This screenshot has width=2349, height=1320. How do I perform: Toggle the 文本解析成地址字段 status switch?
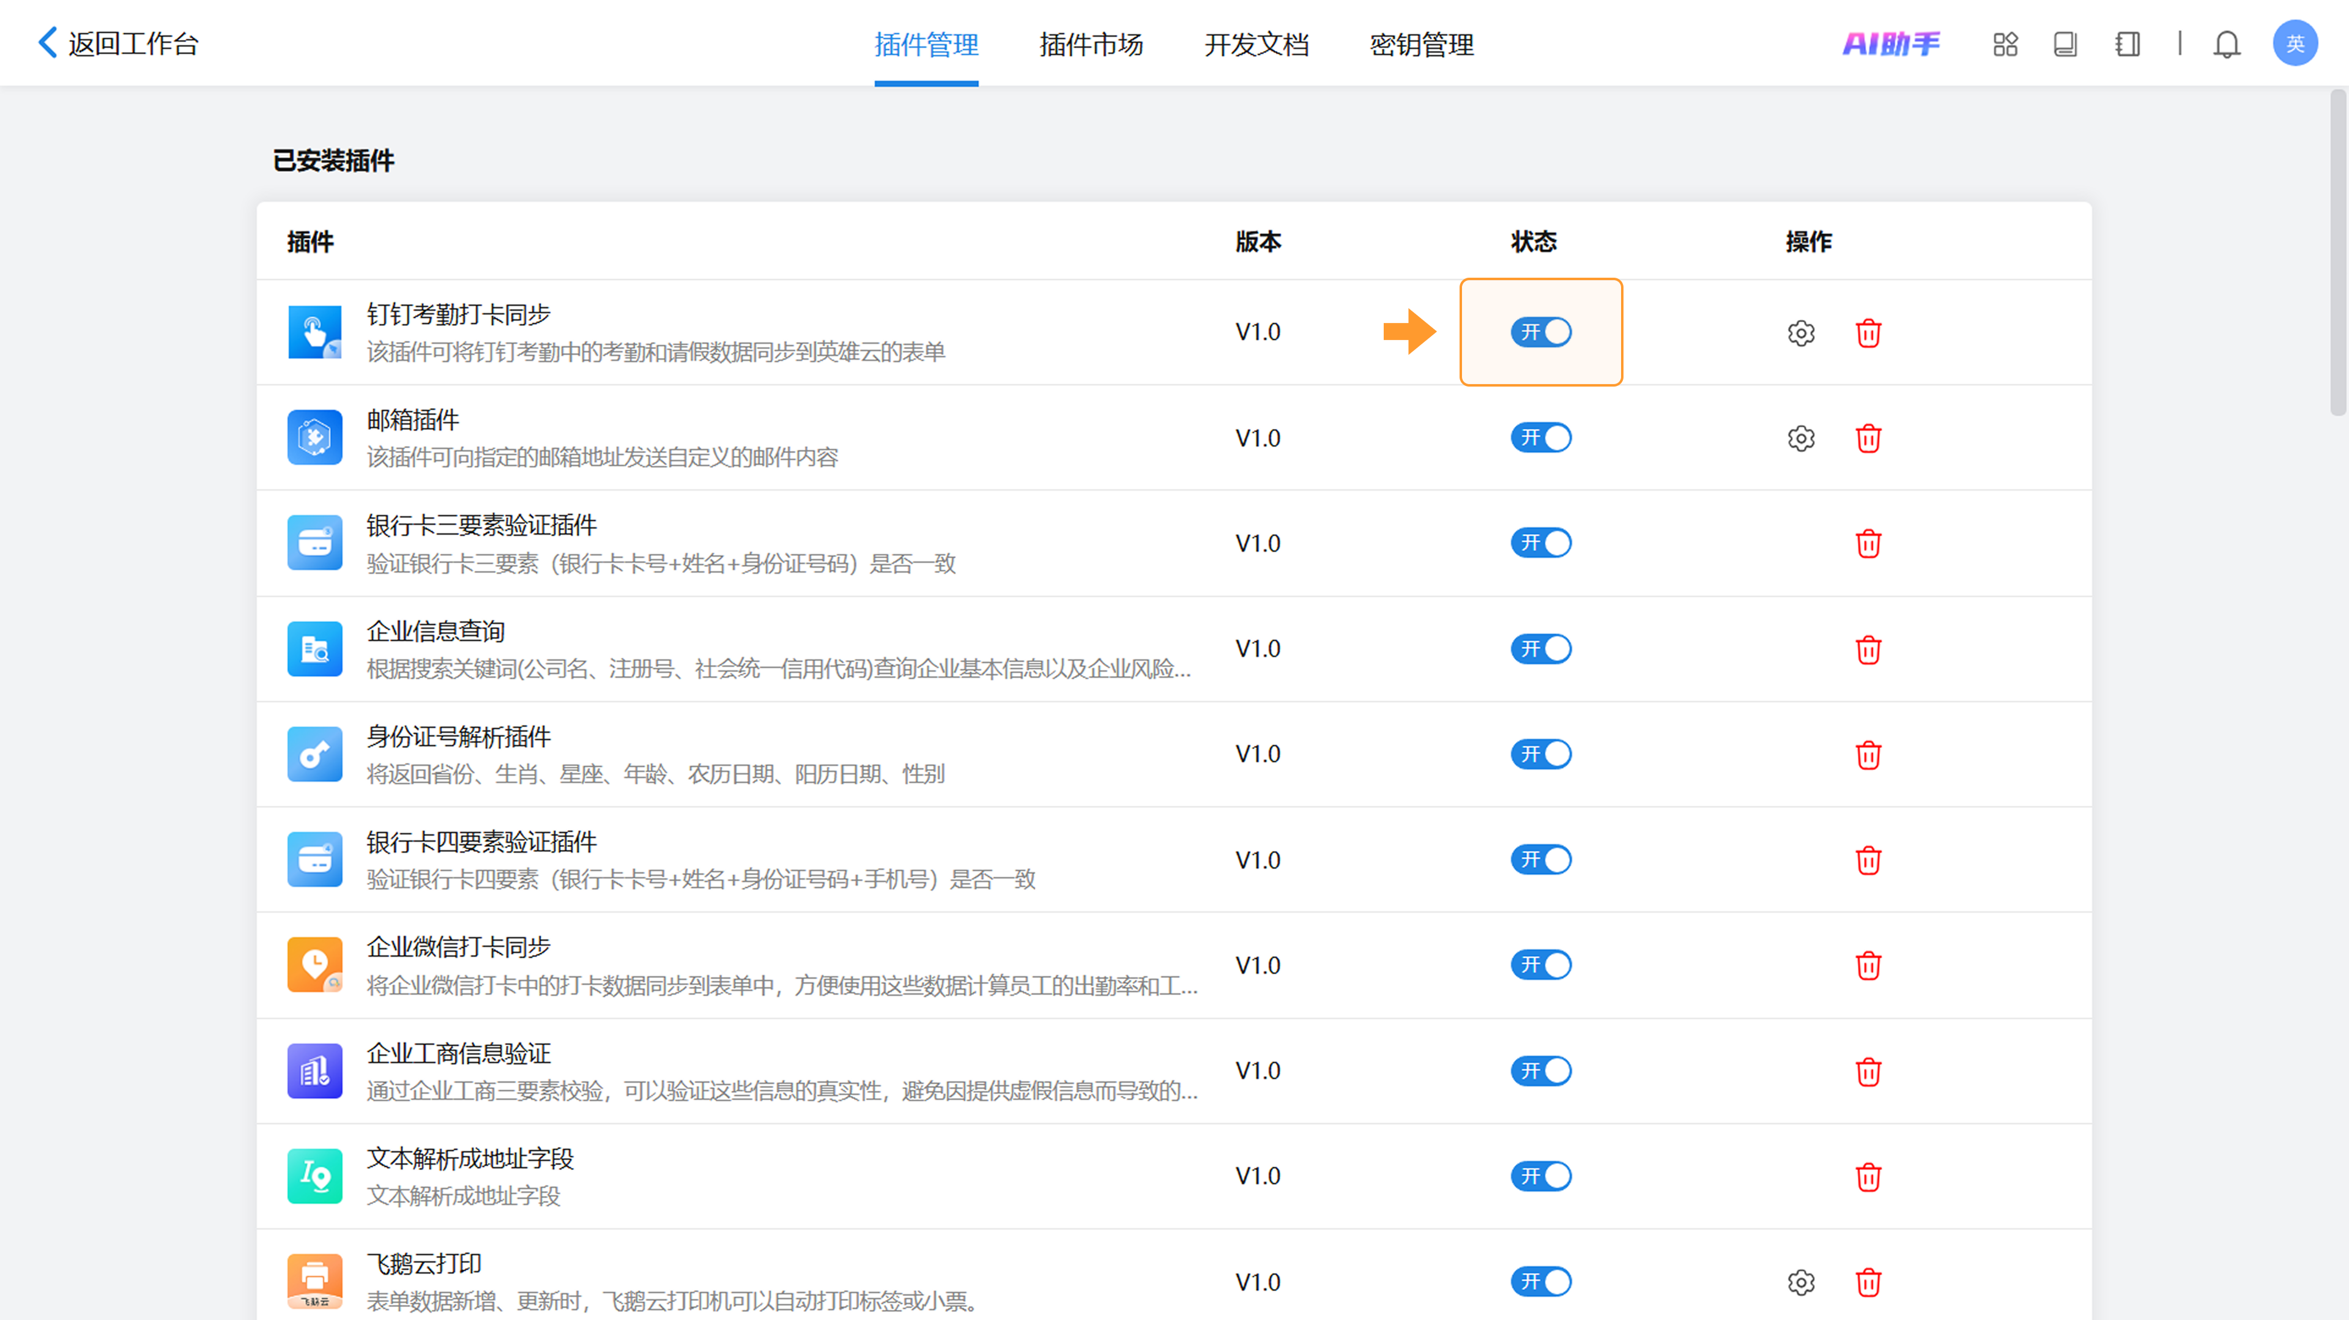[1541, 1176]
